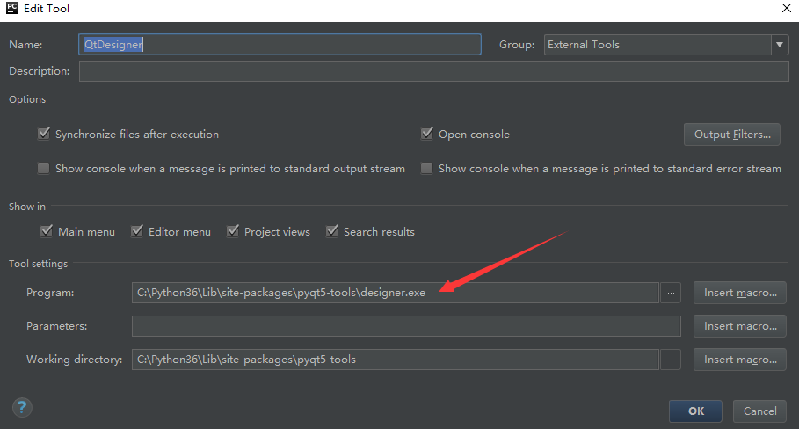Image resolution: width=799 pixels, height=429 pixels.
Task: Toggle the Search results checkbox
Action: click(331, 231)
